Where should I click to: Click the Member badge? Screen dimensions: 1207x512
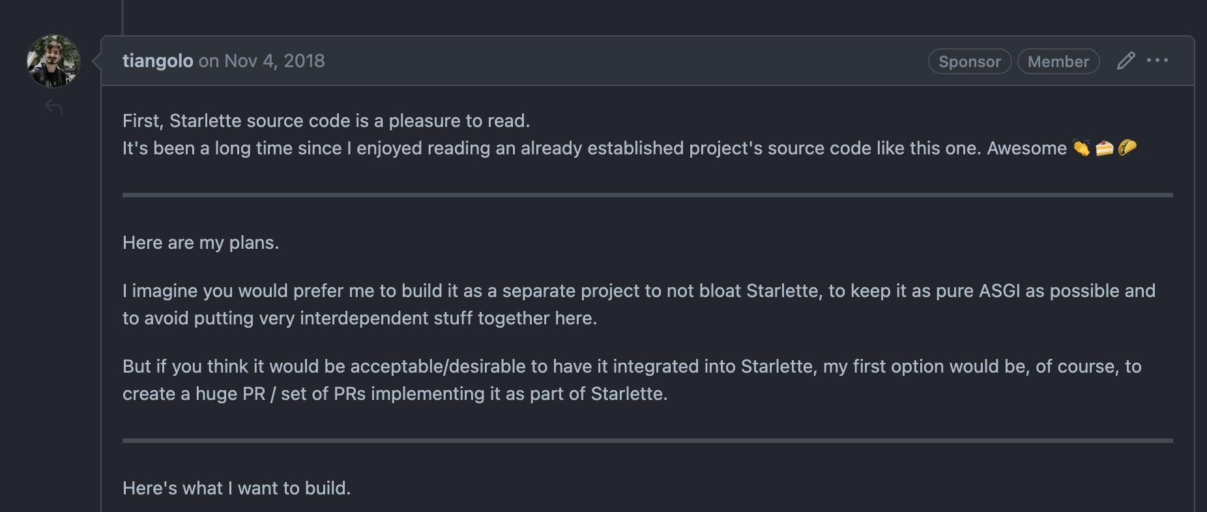coord(1058,61)
